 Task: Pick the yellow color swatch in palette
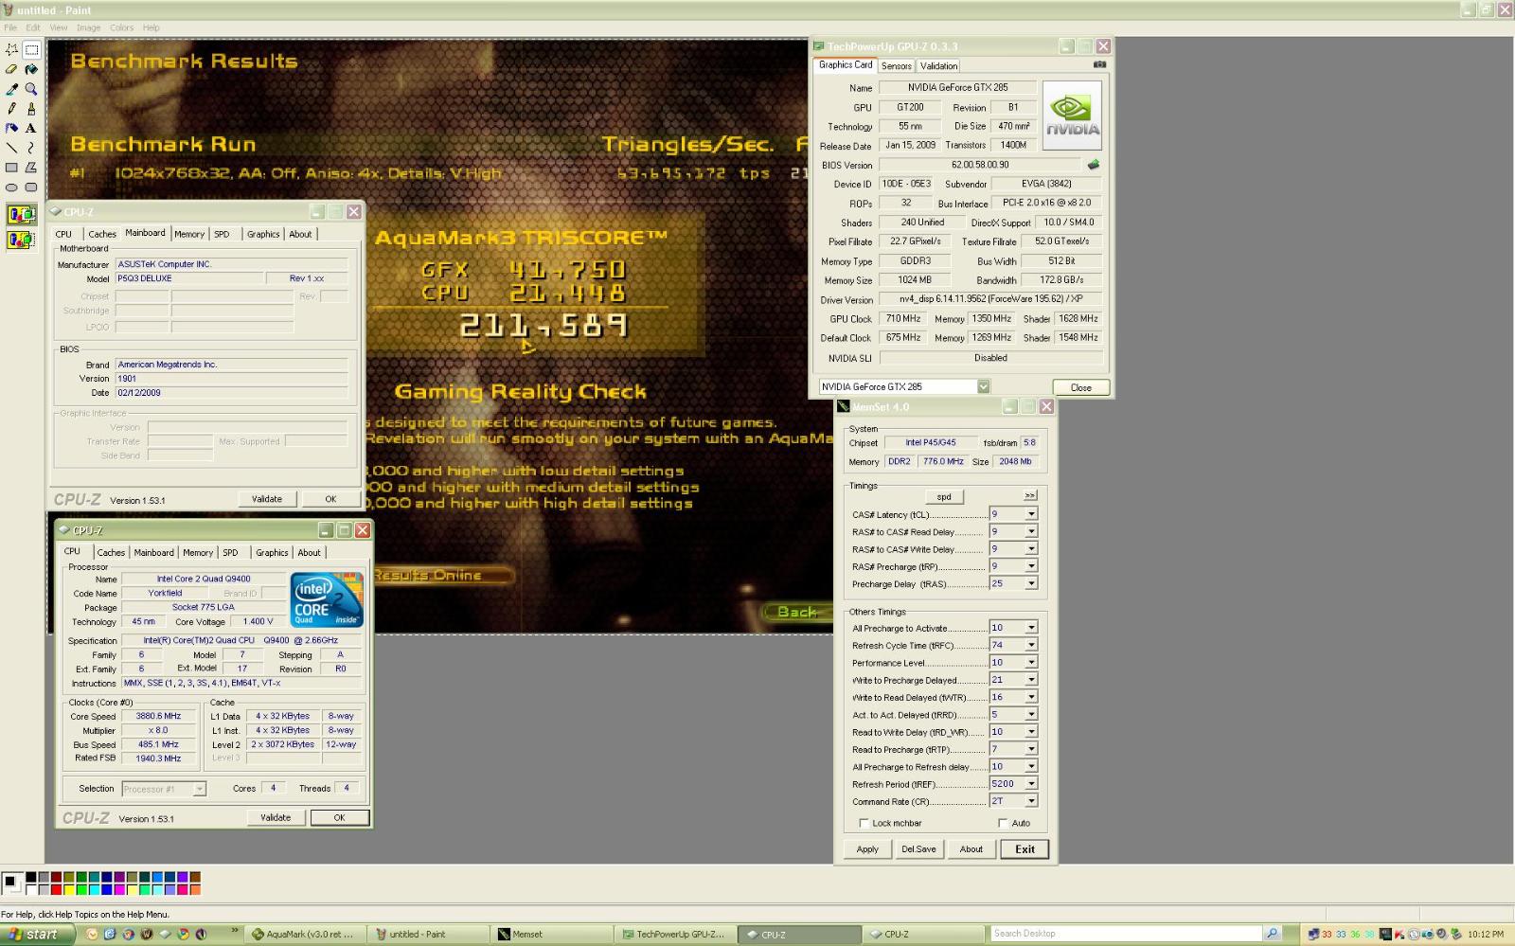click(x=69, y=890)
